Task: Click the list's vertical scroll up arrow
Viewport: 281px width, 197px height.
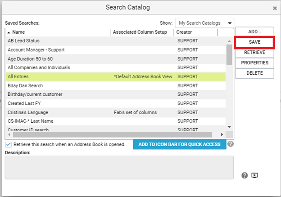Action: pyautogui.click(x=229, y=41)
